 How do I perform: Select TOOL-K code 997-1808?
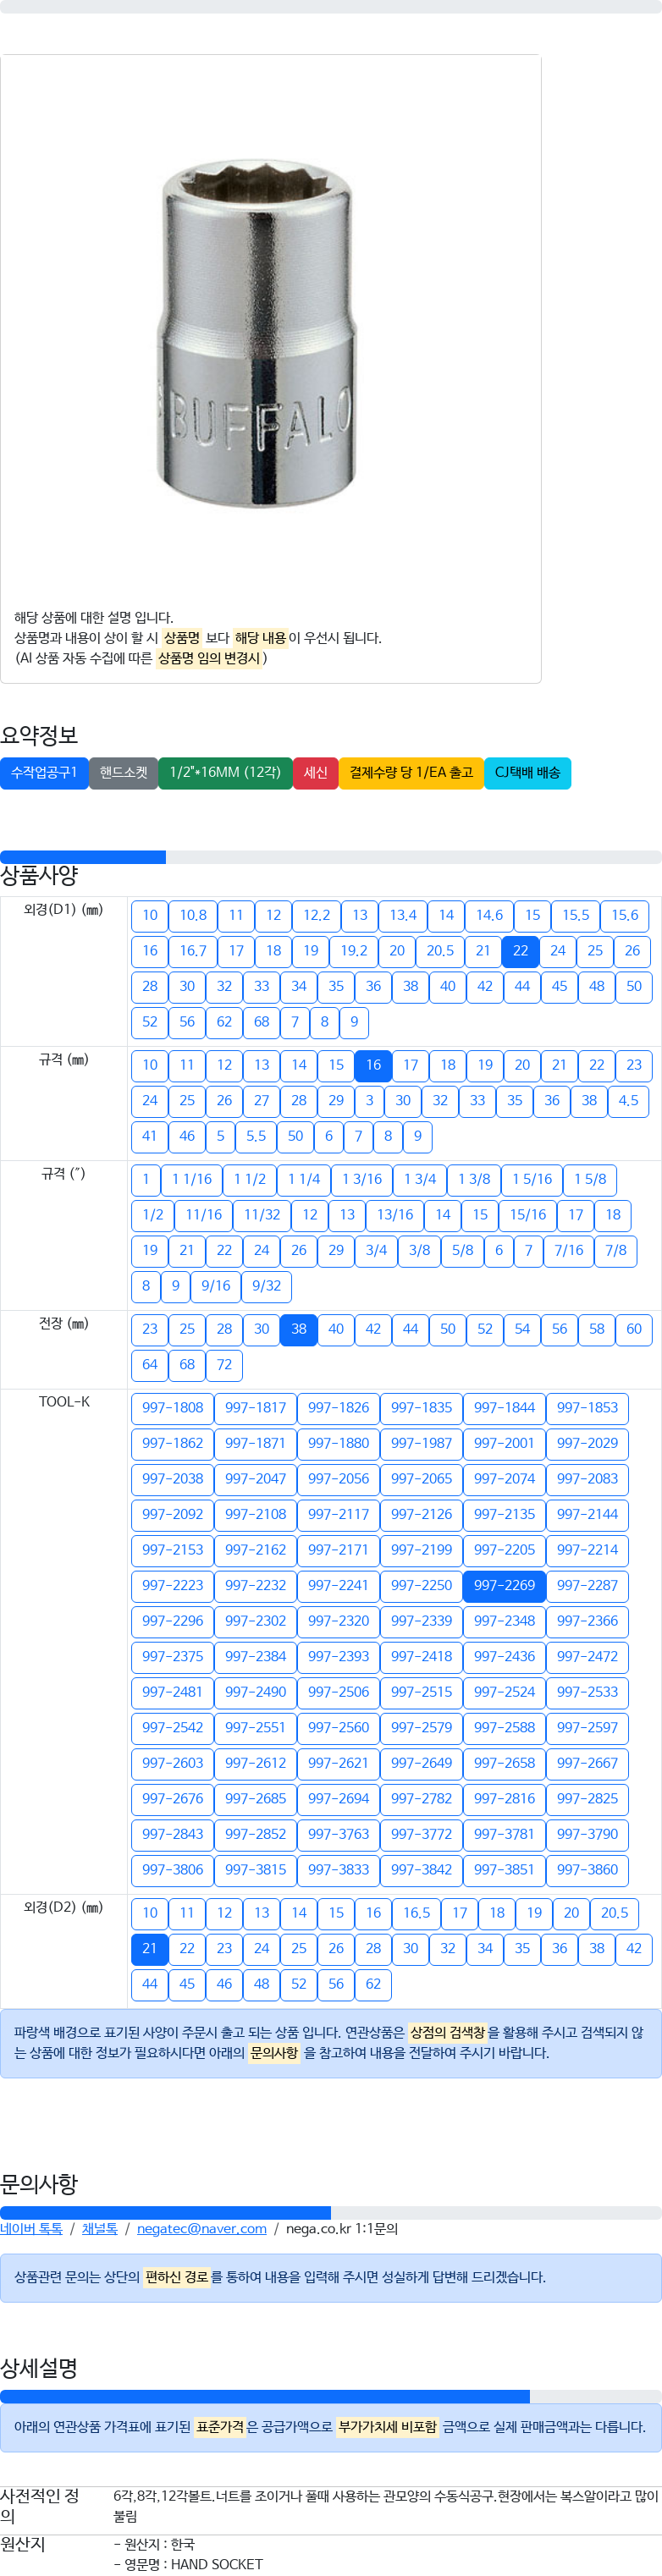(172, 1407)
